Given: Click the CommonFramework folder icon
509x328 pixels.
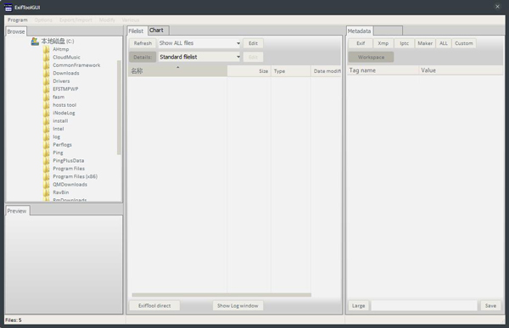Looking at the screenshot, I should coord(47,65).
